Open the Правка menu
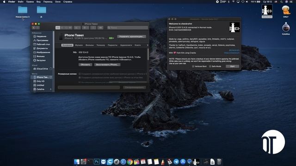296x166 pixels. (30, 2)
